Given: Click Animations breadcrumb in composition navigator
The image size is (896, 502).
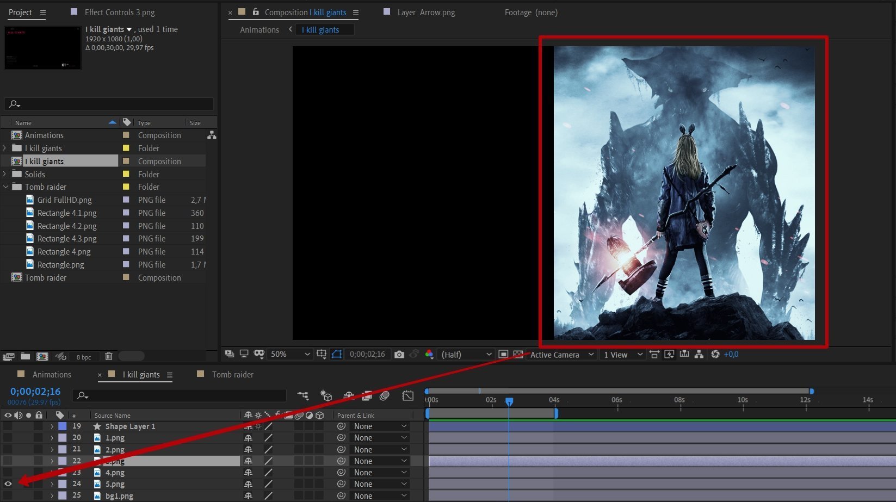Looking at the screenshot, I should pyautogui.click(x=259, y=30).
